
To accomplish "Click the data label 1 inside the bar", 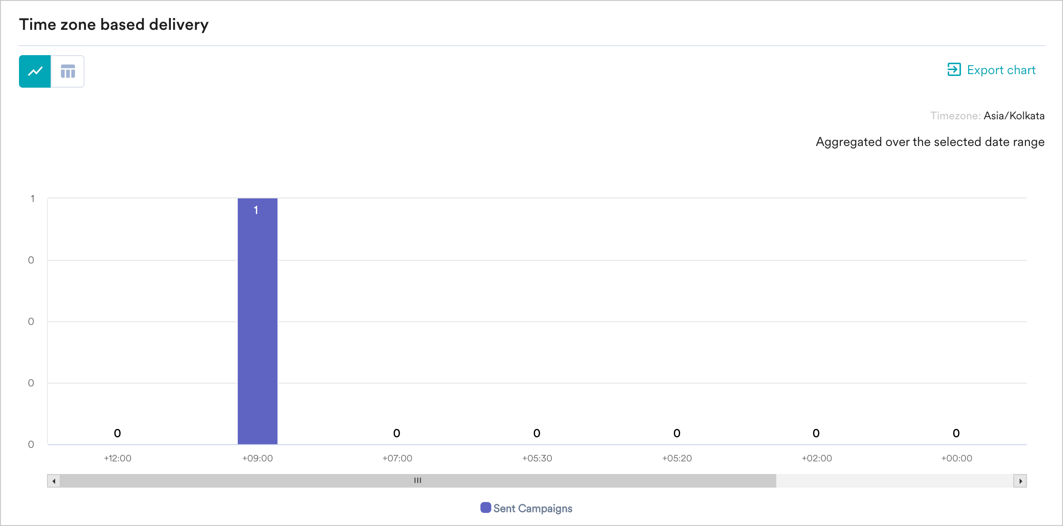I will (x=256, y=210).
